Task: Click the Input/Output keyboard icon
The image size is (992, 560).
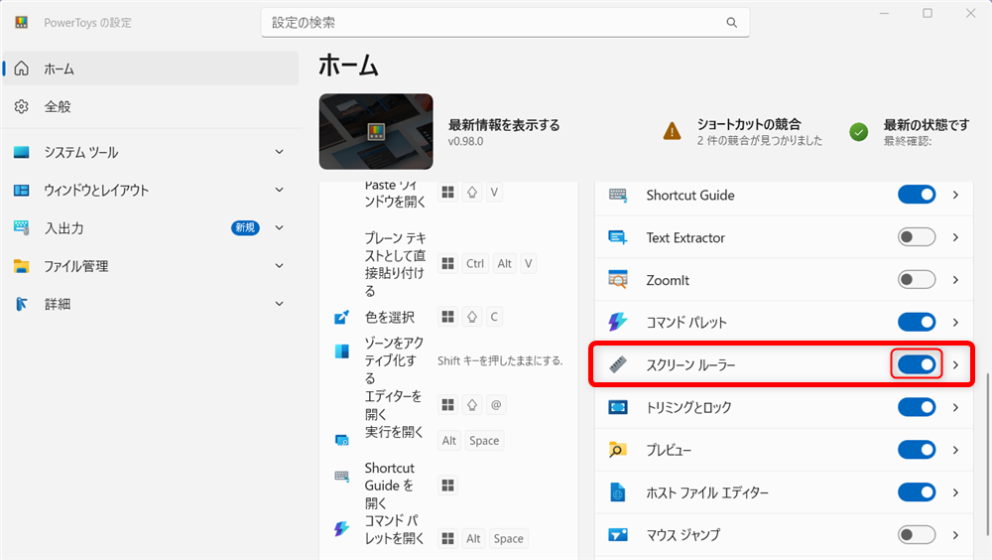Action: 22,228
